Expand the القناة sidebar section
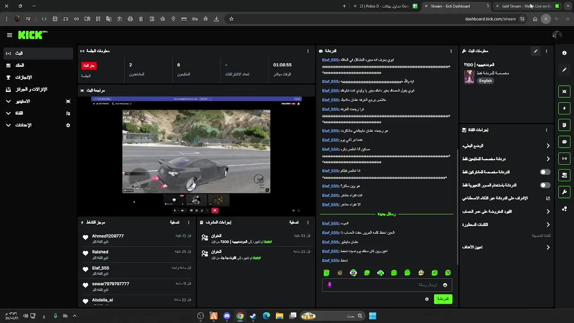Screen dimensions: 574x323 pyautogui.click(x=38, y=113)
